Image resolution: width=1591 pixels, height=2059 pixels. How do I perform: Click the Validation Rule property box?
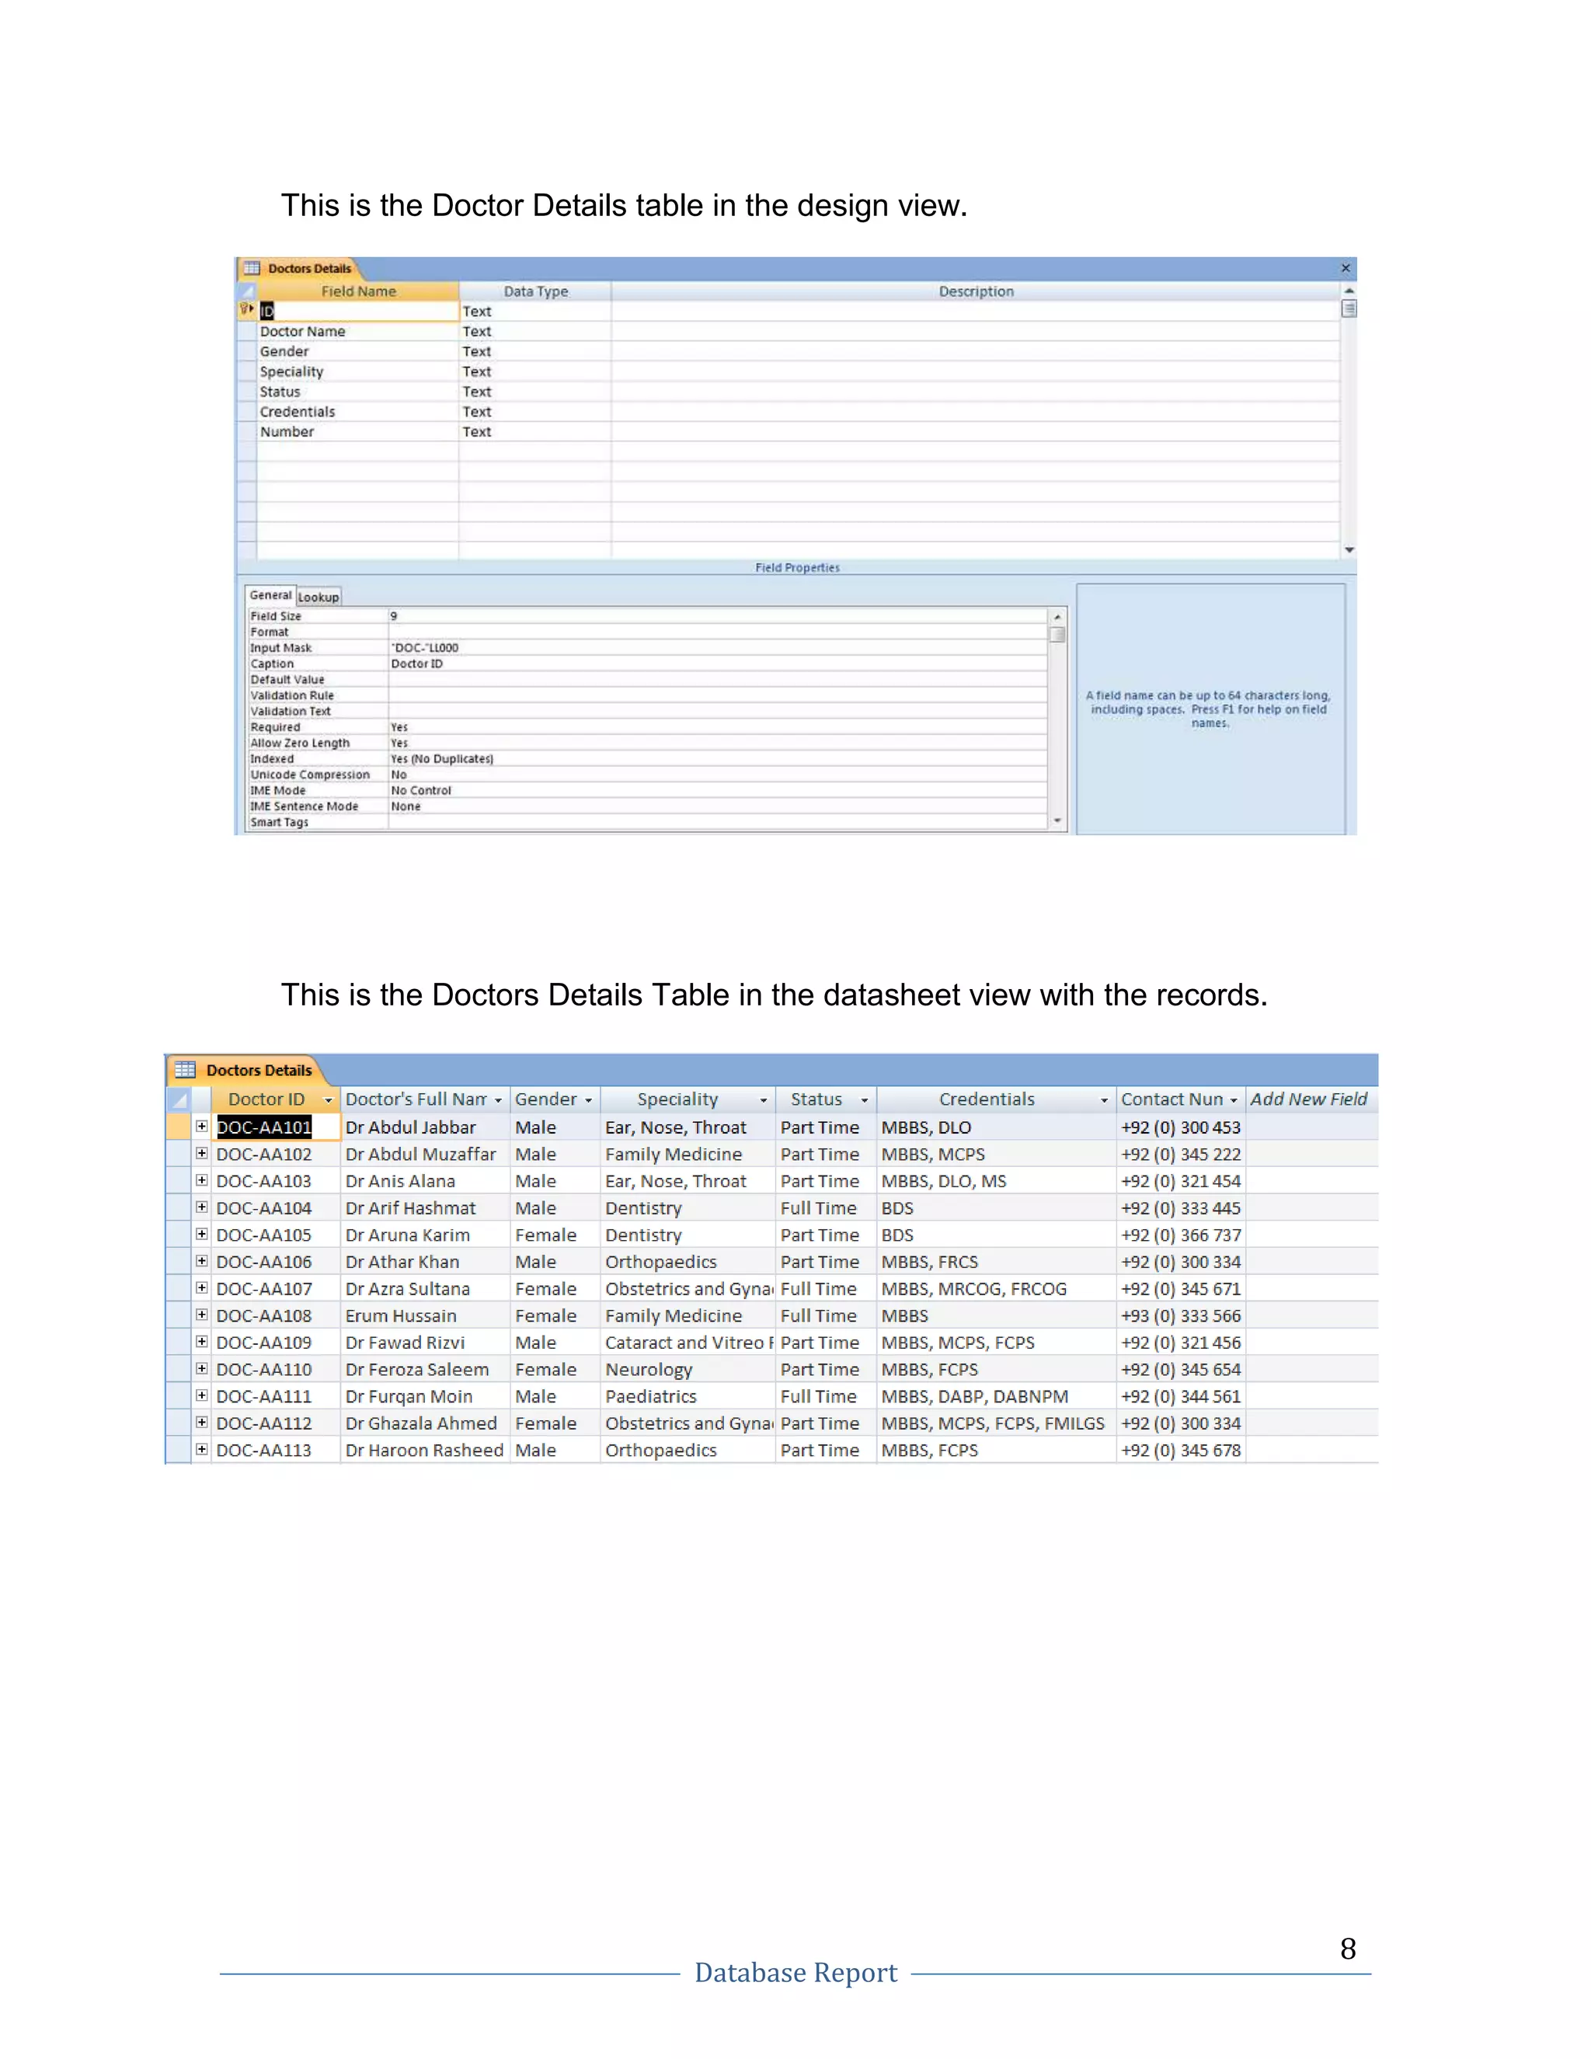coord(719,695)
